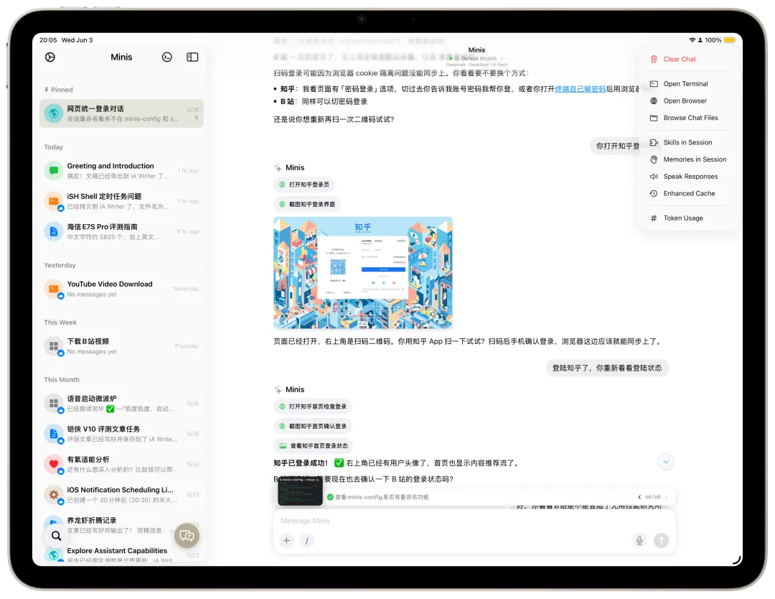Click the brain icon beside Memories in Session
The width and height of the screenshot is (775, 599).
pyautogui.click(x=654, y=159)
